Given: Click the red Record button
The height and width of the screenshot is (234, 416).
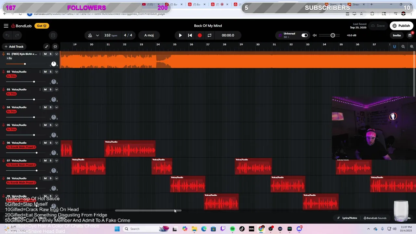Looking at the screenshot, I should coord(200,35).
